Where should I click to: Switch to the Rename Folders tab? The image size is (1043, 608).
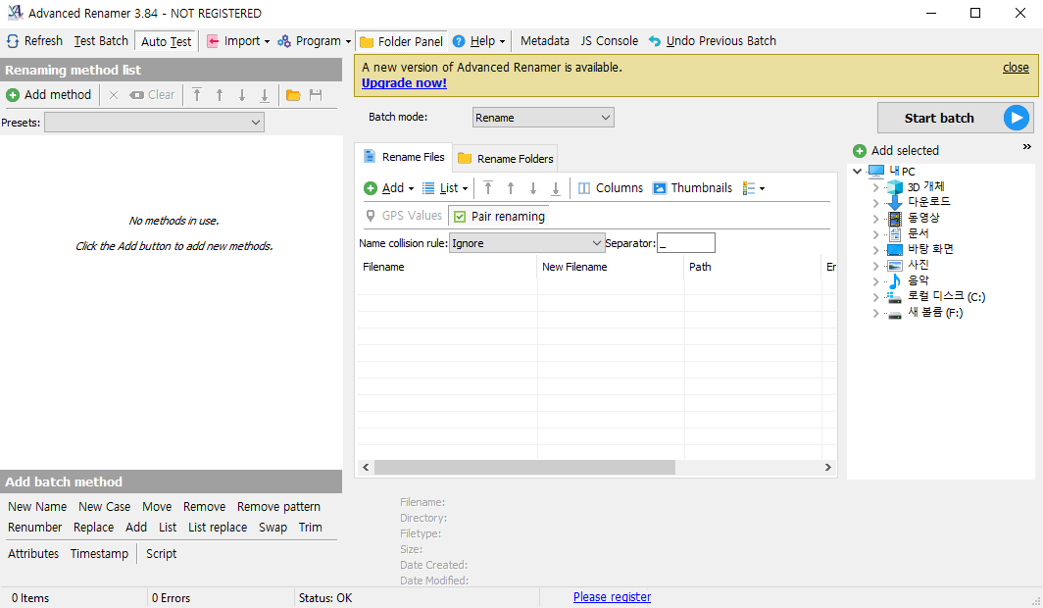pos(506,158)
